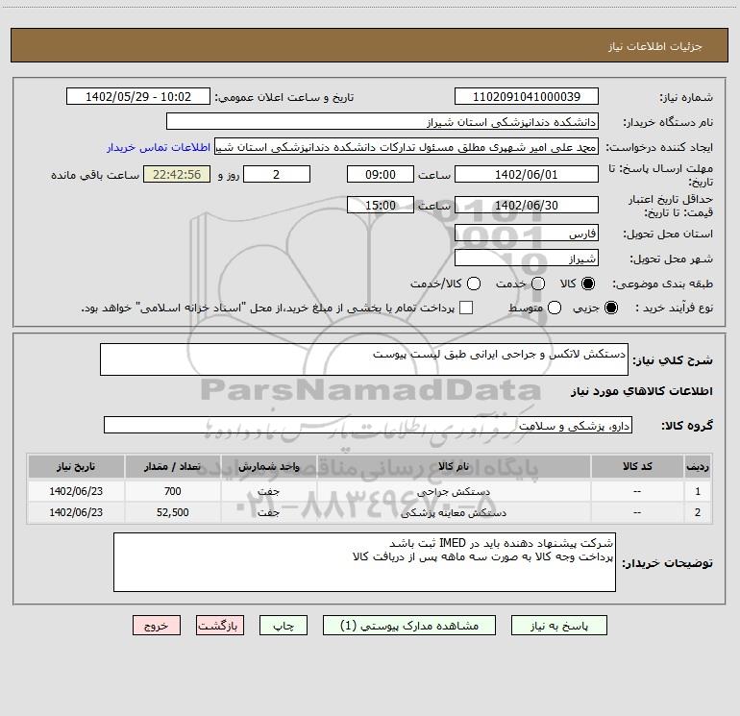
Task: Click the شماره نیاز field 1102091041000039
Action: coord(527,97)
